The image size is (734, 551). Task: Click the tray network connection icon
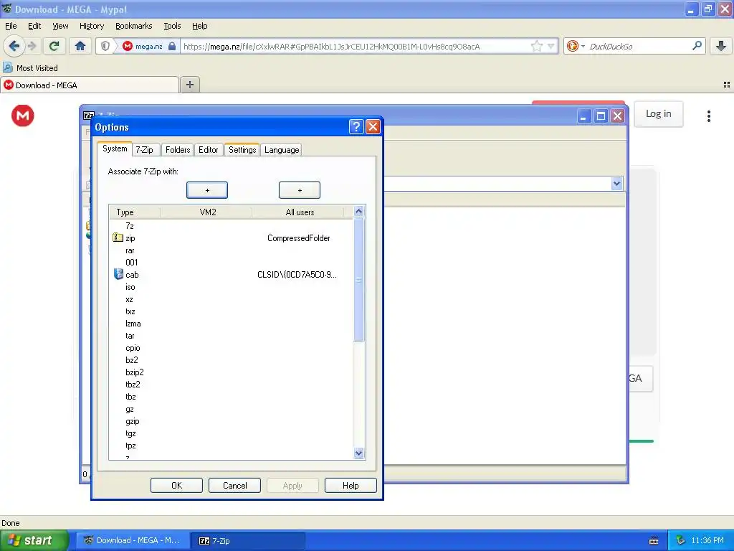[680, 541]
